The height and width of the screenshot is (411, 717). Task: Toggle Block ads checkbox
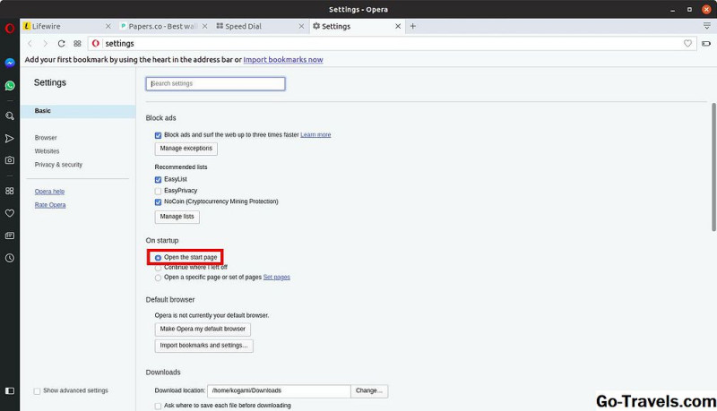[x=159, y=135]
